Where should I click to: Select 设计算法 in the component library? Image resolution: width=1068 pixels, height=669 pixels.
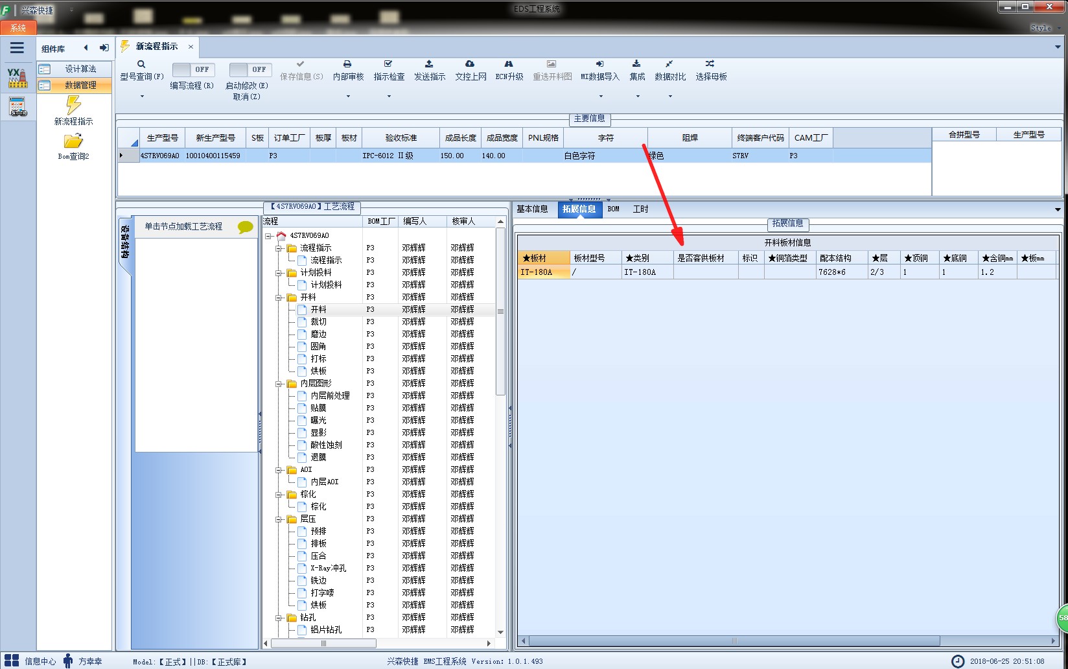[x=75, y=69]
